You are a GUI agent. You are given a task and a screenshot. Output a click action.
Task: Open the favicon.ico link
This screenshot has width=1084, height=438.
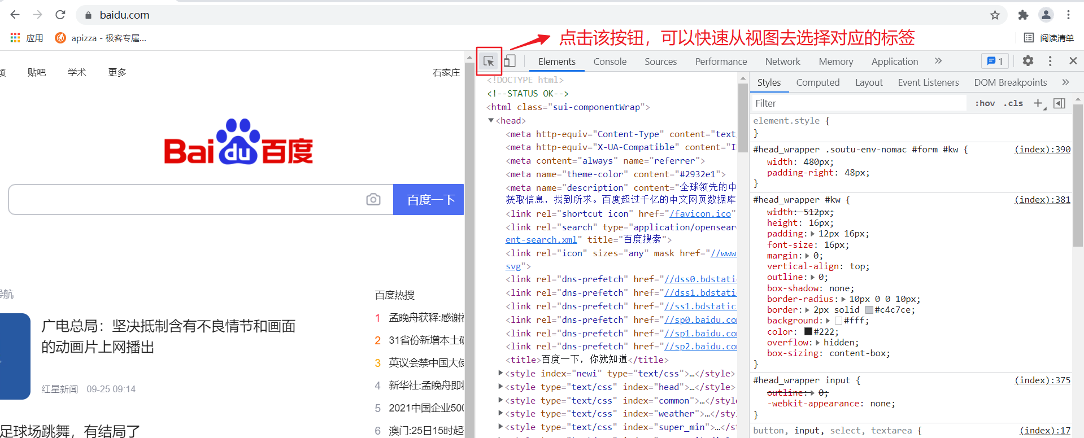pos(700,213)
